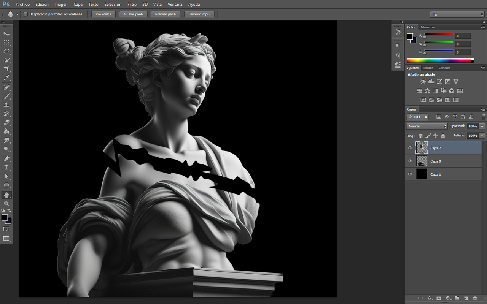Create a new group folder
This screenshot has width=487, height=304.
pos(457,298)
